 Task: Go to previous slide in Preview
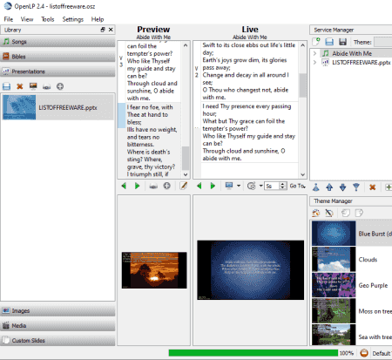tap(124, 186)
